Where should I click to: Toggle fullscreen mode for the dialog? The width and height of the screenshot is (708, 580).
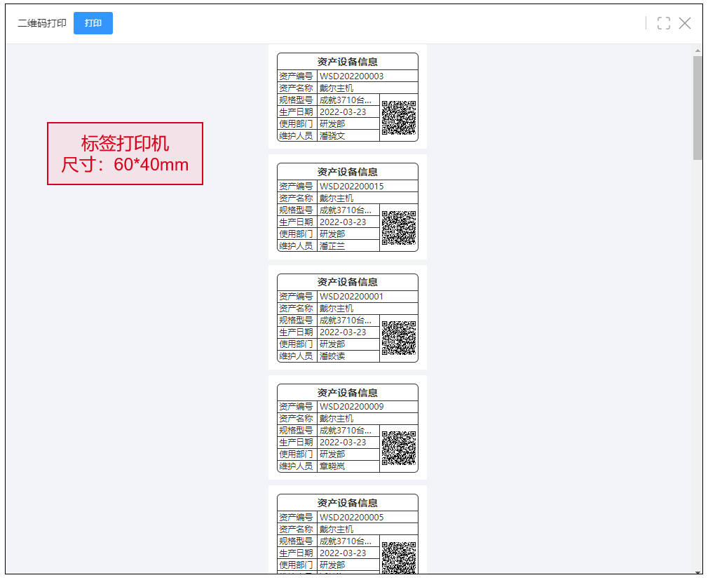click(x=663, y=23)
